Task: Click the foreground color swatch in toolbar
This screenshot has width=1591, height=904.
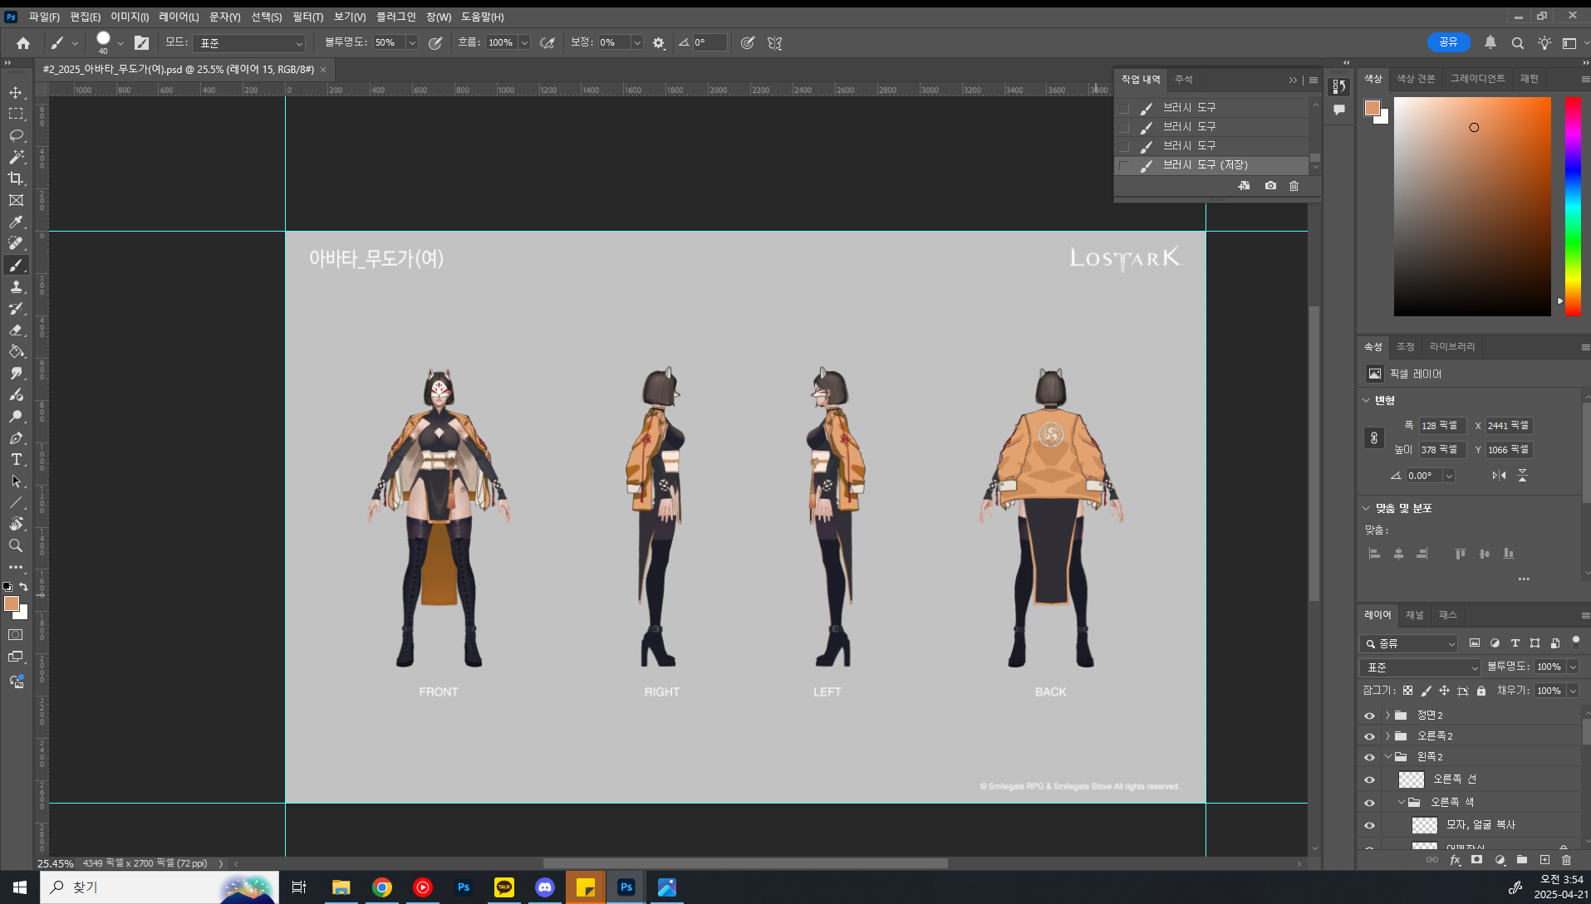Action: click(x=12, y=604)
